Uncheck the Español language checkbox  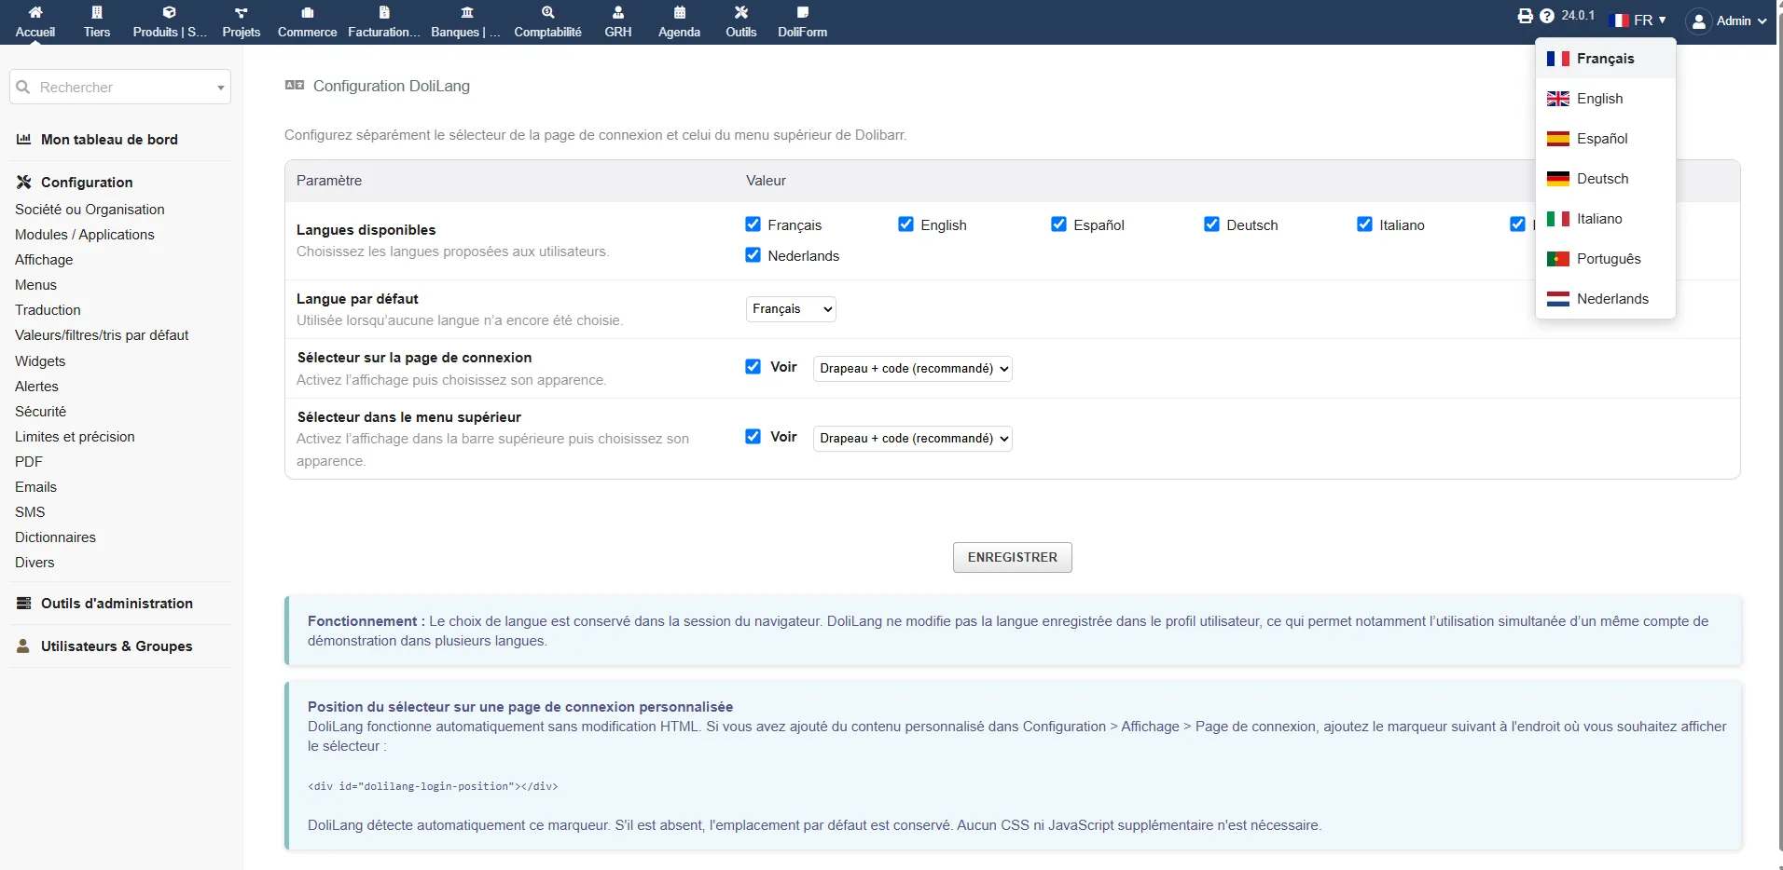[1058, 224]
